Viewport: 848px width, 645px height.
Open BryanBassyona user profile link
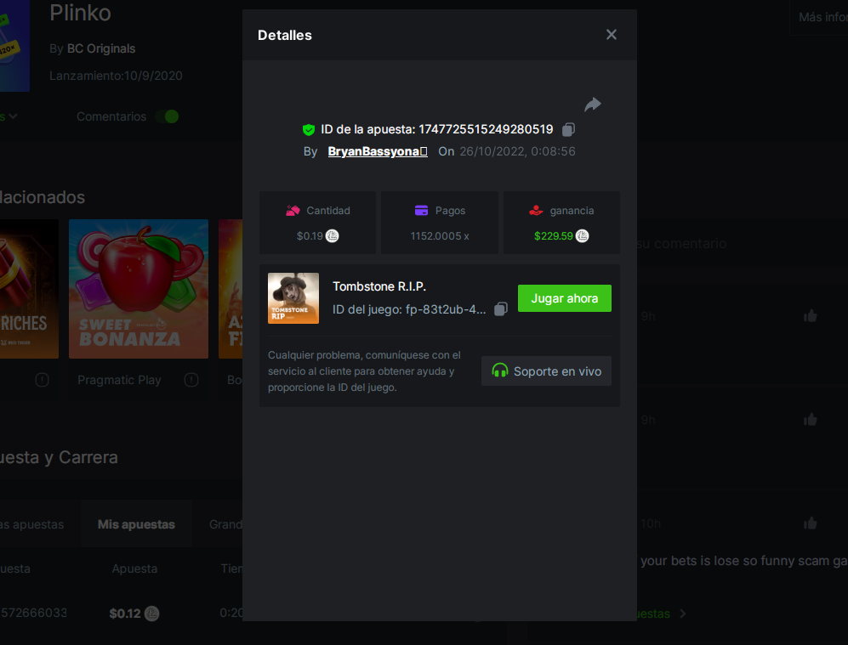[377, 151]
